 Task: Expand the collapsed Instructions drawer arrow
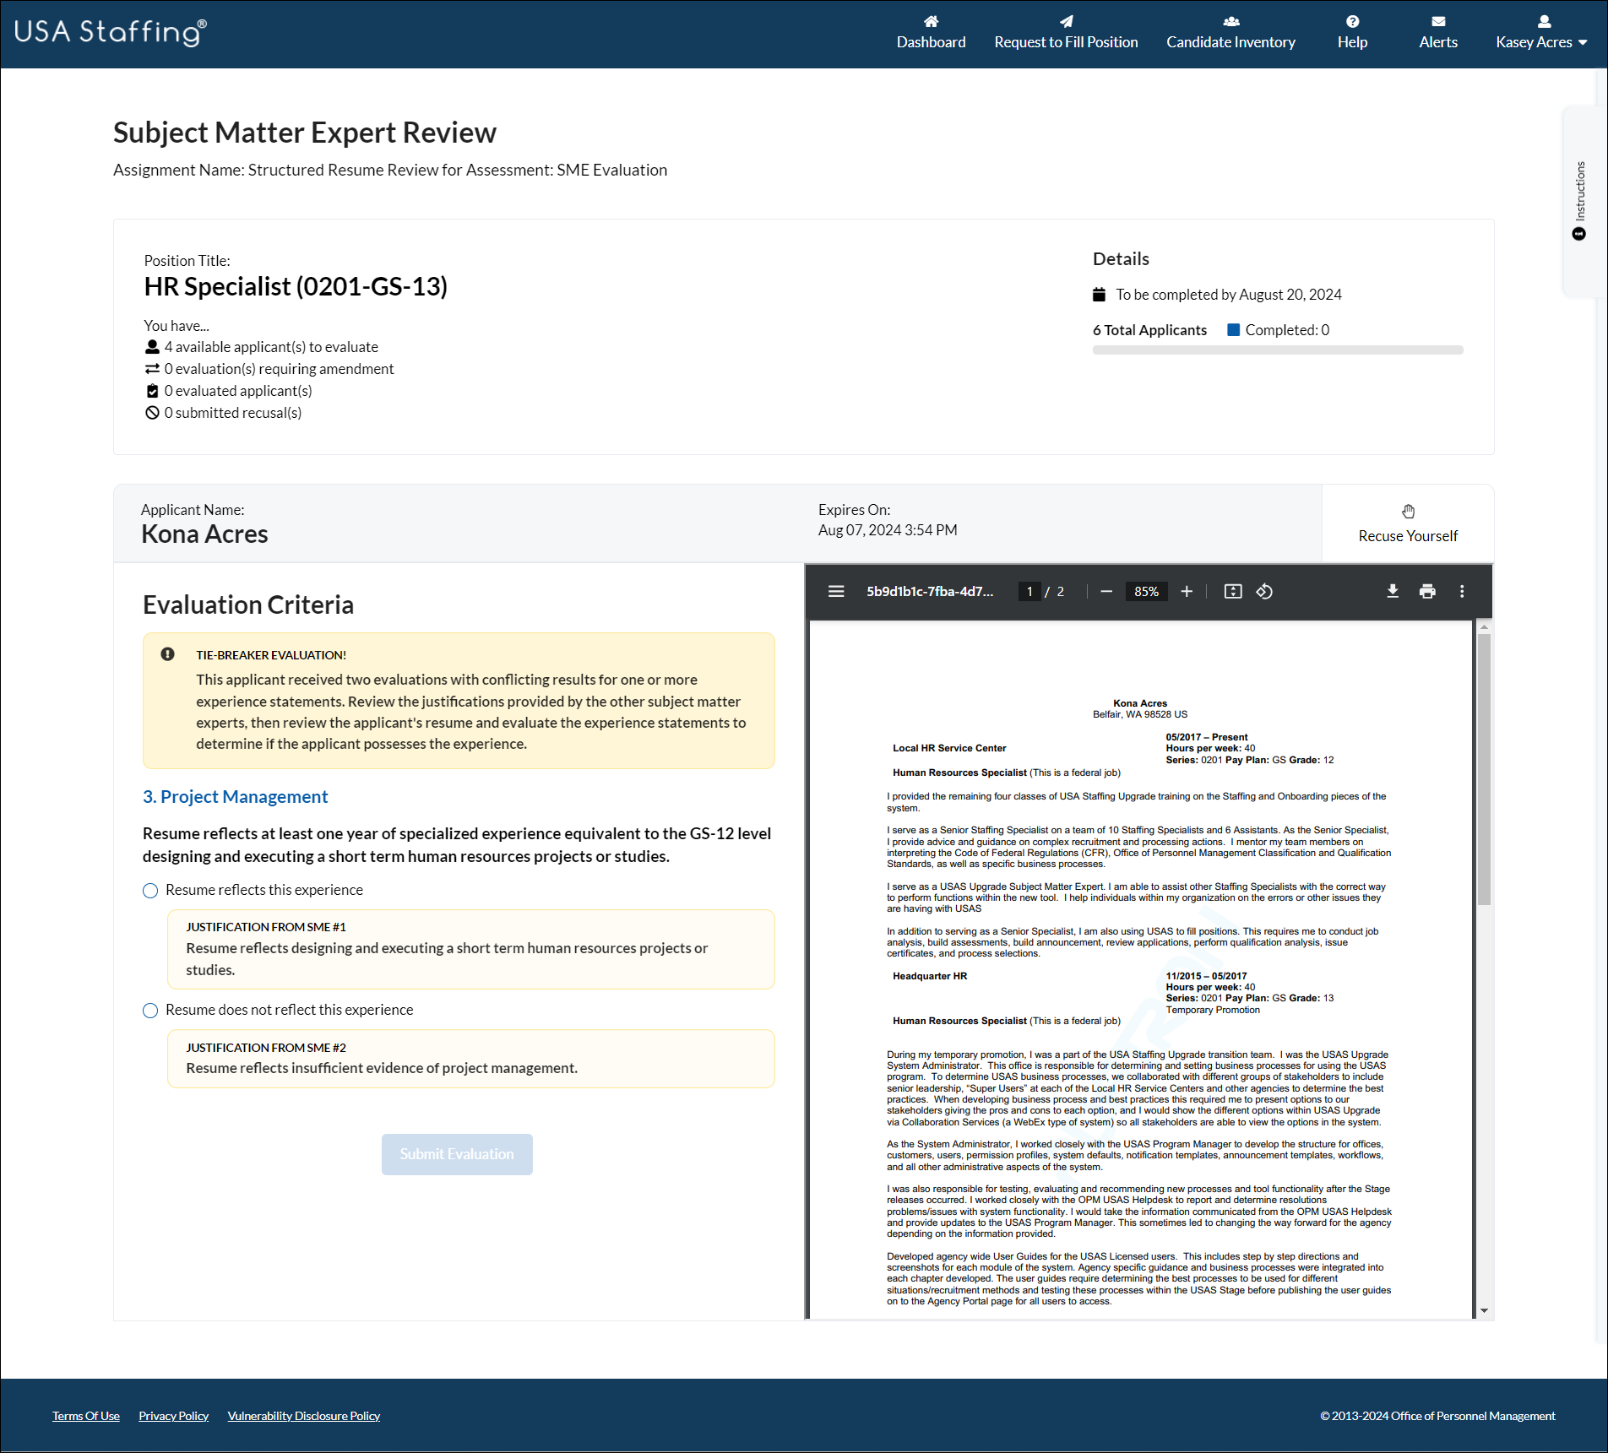(x=1578, y=233)
